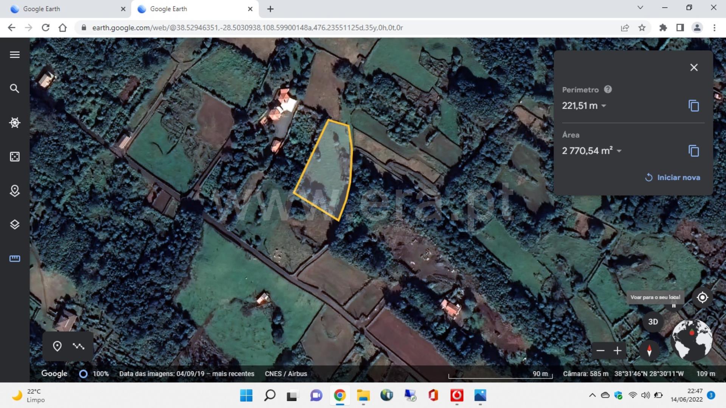
Task: Select the draw line or shape tool
Action: click(x=79, y=346)
